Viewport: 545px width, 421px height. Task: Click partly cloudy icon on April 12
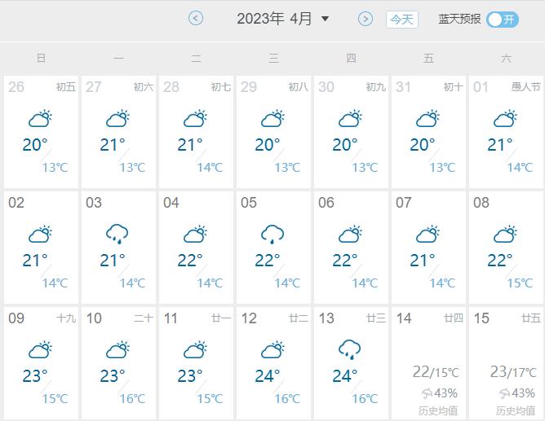(272, 349)
